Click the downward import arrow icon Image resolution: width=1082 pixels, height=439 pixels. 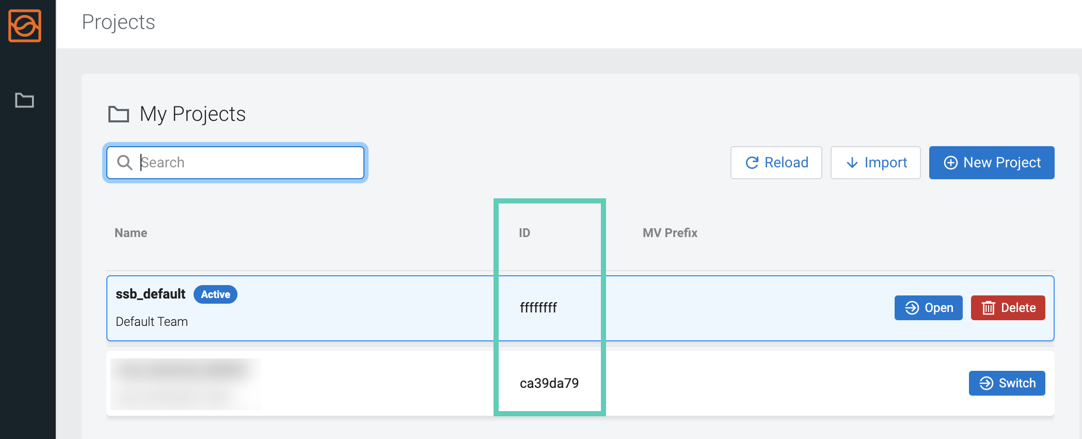coord(852,163)
